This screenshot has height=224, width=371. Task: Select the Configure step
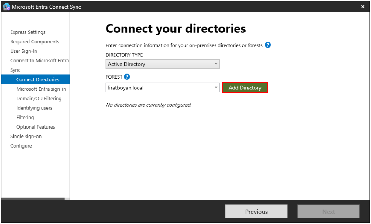21,146
